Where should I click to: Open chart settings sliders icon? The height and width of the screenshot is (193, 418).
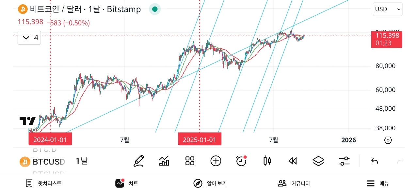pos(344,161)
